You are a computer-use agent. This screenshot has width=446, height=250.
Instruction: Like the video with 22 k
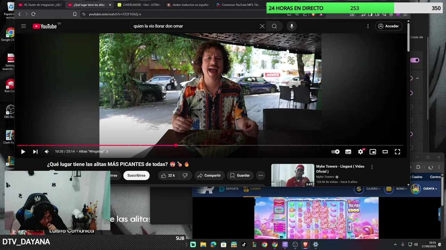(168, 175)
